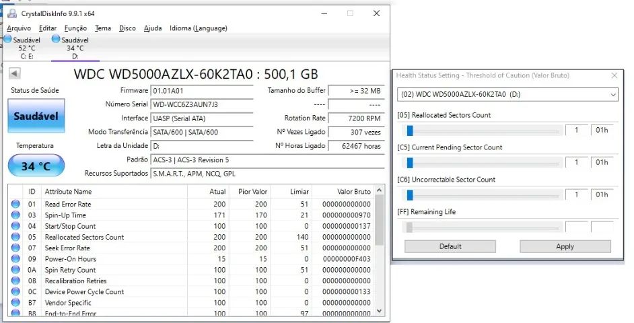Click the Pior Valor column header
The width and height of the screenshot is (634, 323).
coord(248,192)
